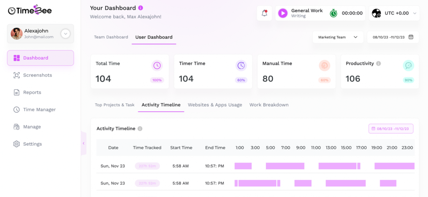
Task: Click the info icon beside Activity Timeline heading
Action: [x=140, y=129]
